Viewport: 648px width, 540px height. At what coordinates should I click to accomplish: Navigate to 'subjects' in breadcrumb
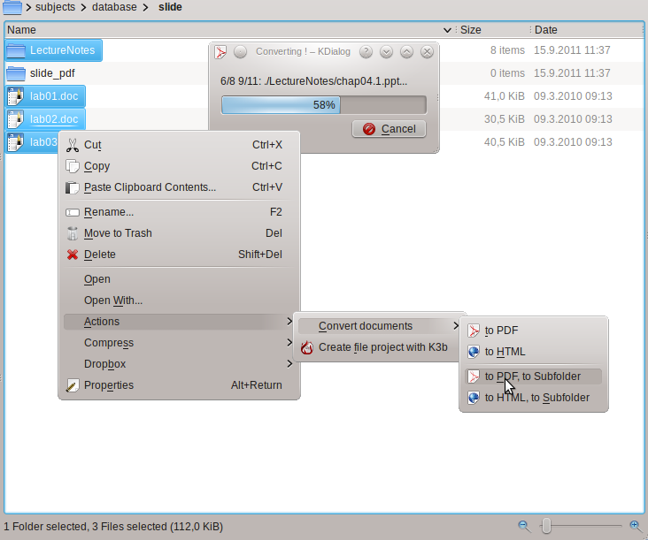(x=56, y=7)
